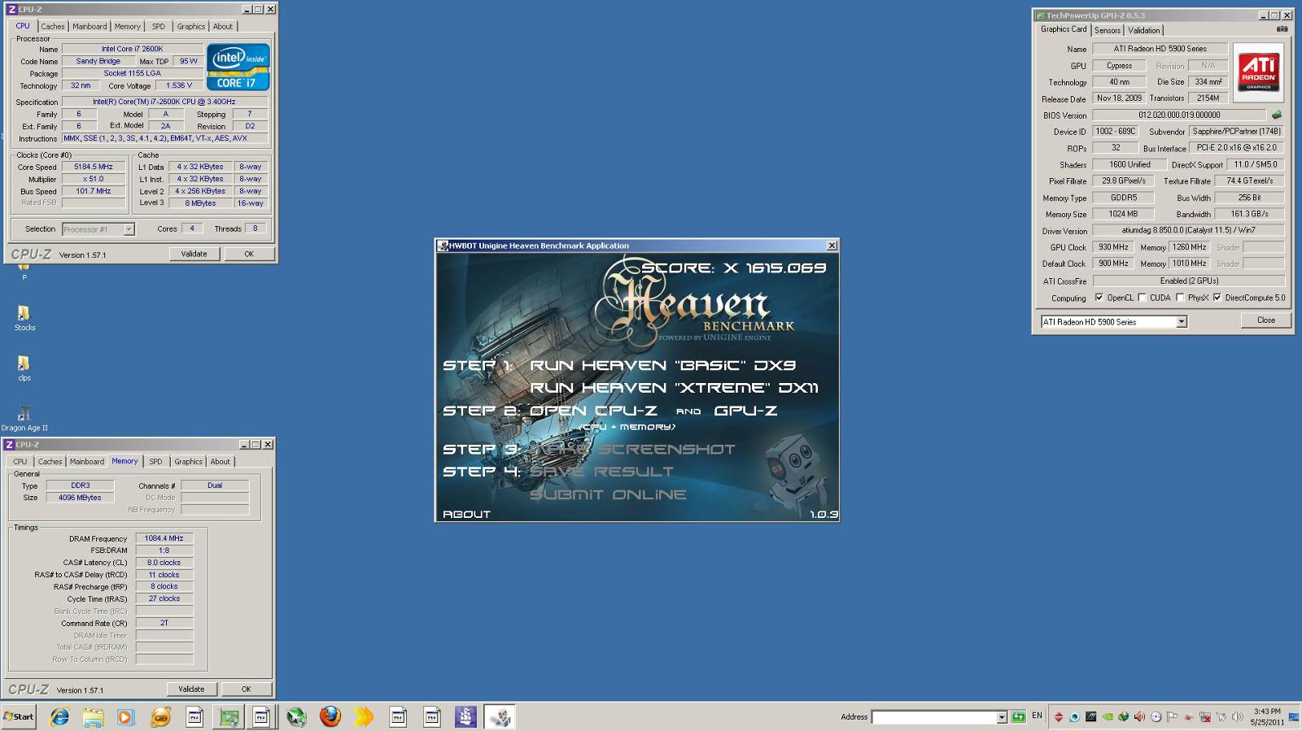Open the Stocks folder on desktop
1302x731 pixels.
[x=24, y=317]
